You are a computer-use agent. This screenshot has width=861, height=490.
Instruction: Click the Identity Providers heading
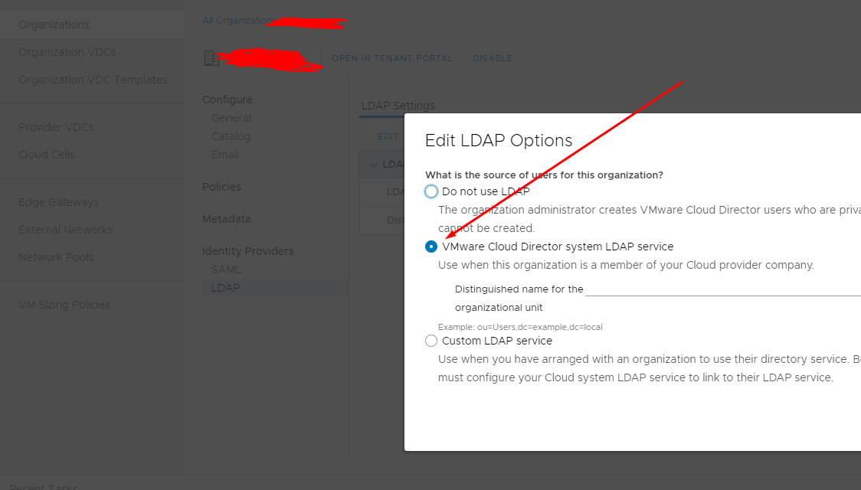[x=248, y=251]
